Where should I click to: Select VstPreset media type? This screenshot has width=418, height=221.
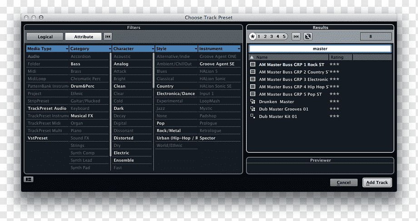click(x=38, y=138)
